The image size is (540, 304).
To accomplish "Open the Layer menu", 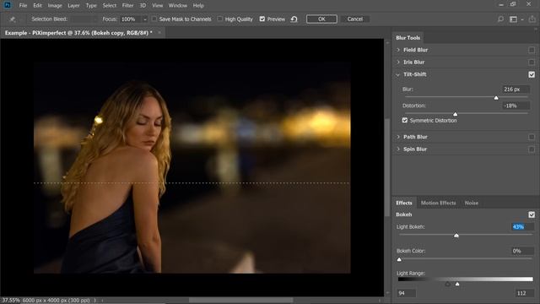I will [x=73, y=6].
